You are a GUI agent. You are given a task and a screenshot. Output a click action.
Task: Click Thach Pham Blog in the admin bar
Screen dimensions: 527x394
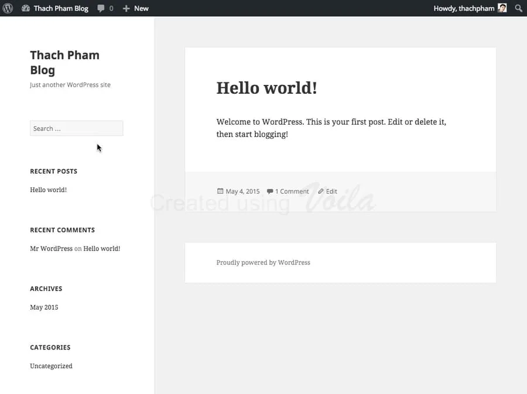pyautogui.click(x=60, y=8)
